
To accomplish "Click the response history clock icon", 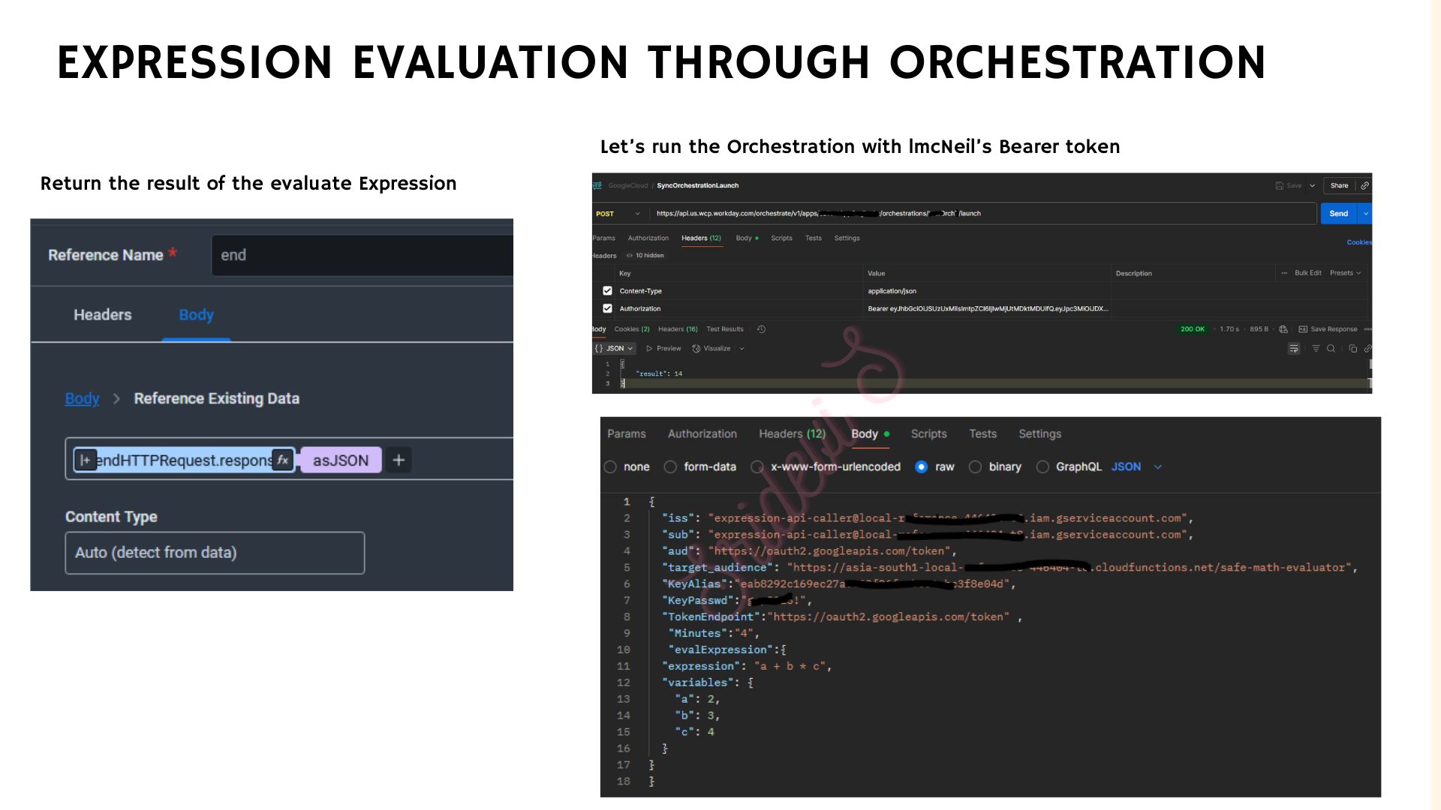I will (761, 329).
